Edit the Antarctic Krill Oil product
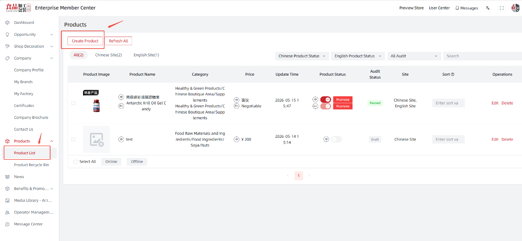 pos(495,103)
